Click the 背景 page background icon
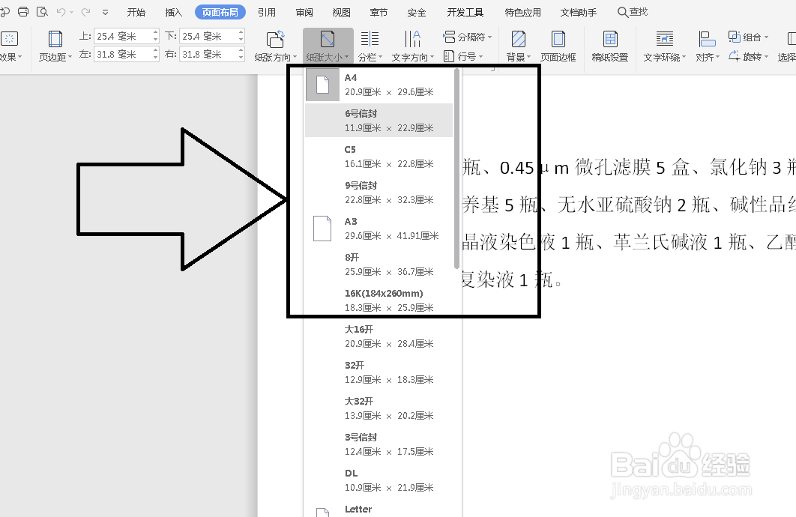The height and width of the screenshot is (517, 796). pyautogui.click(x=516, y=43)
